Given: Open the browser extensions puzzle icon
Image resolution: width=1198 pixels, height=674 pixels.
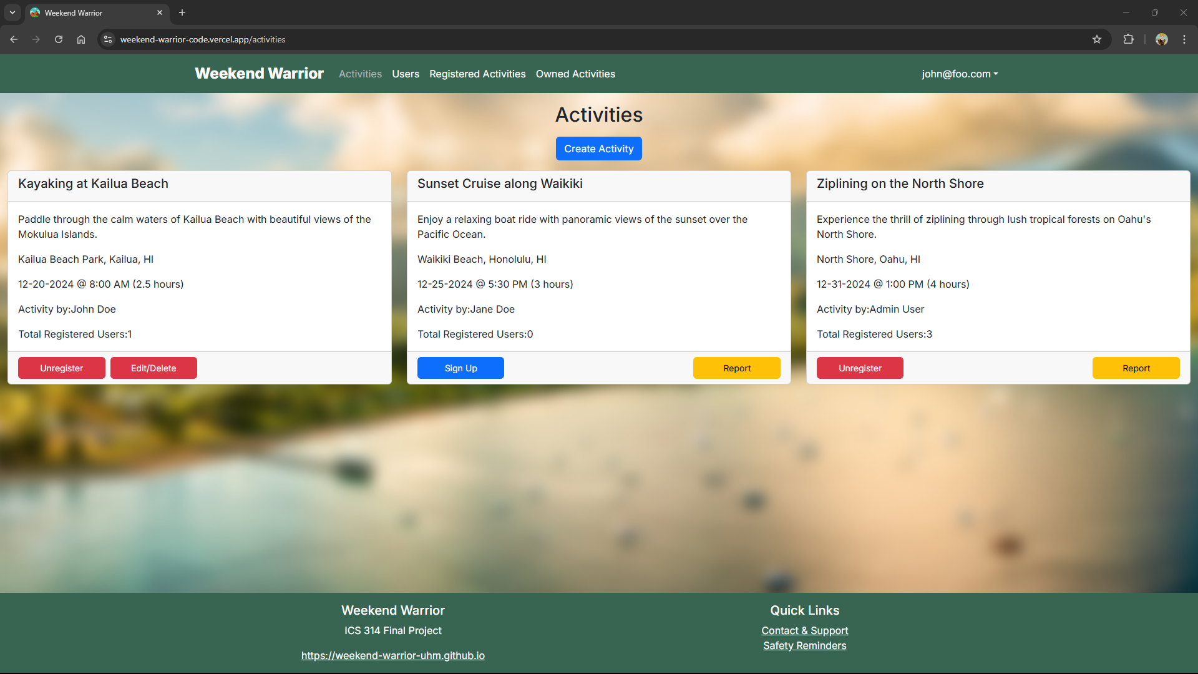Looking at the screenshot, I should (1129, 39).
